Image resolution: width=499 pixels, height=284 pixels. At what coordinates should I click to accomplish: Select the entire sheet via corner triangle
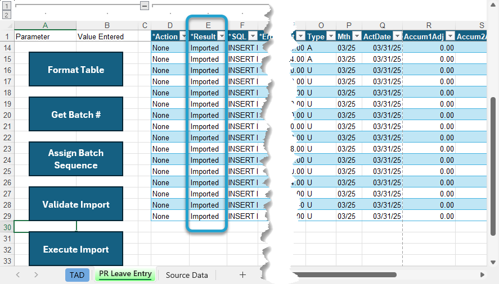tap(8, 25)
